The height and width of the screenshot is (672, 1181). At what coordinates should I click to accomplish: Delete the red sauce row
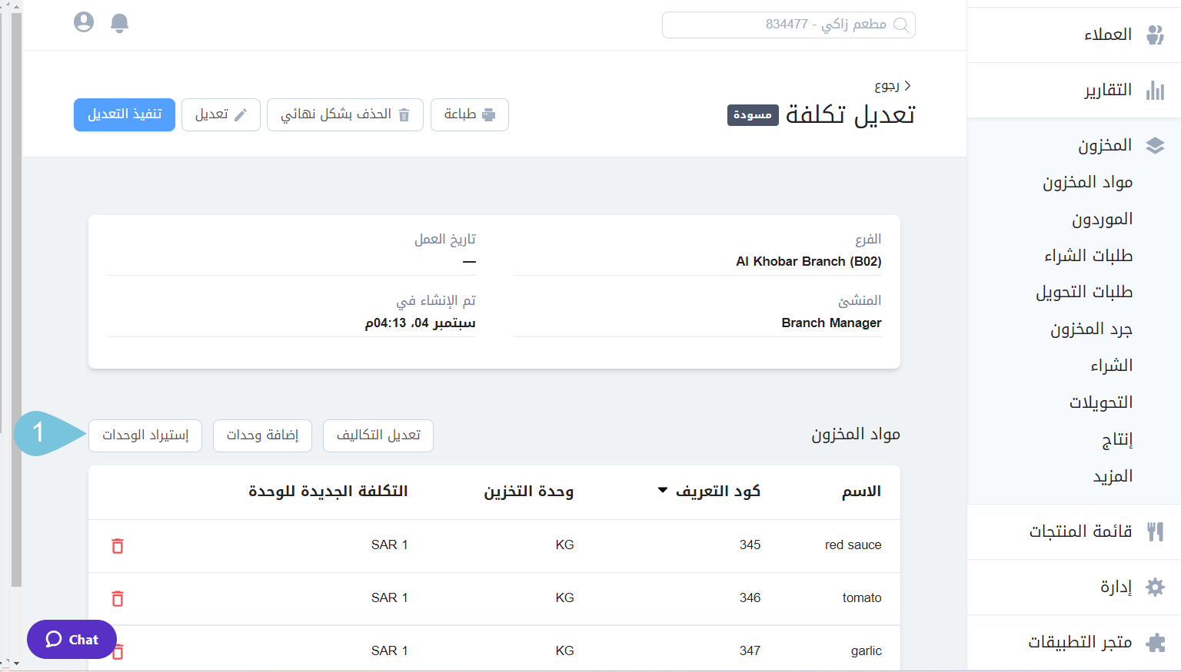point(118,546)
